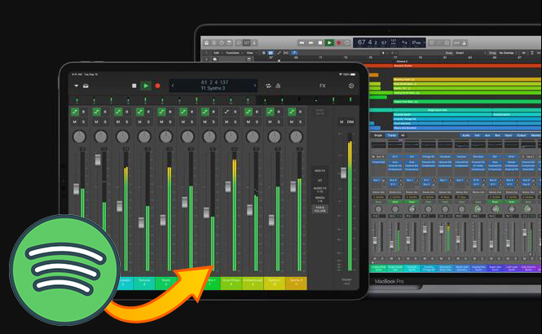The height and width of the screenshot is (334, 542).
Task: Click pan knob of last iPad channel strip
Action: tap(296, 137)
